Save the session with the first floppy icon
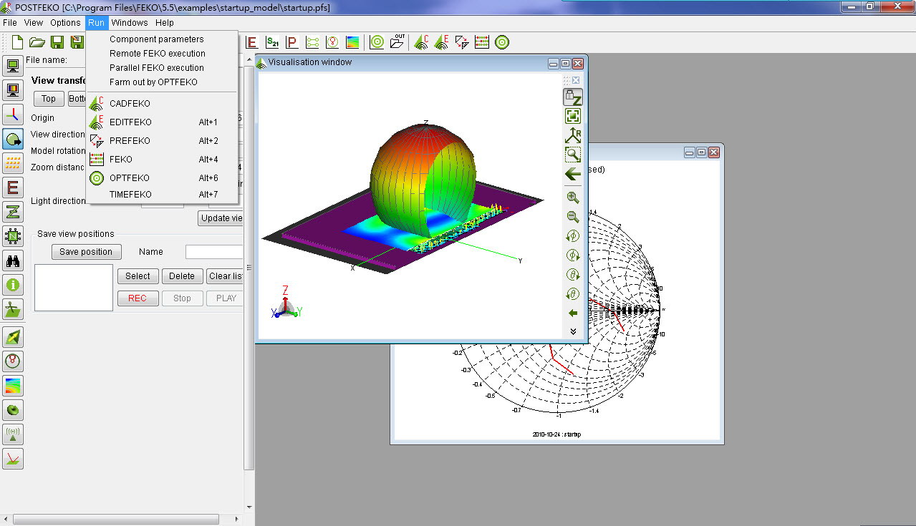The image size is (916, 526). (x=57, y=42)
